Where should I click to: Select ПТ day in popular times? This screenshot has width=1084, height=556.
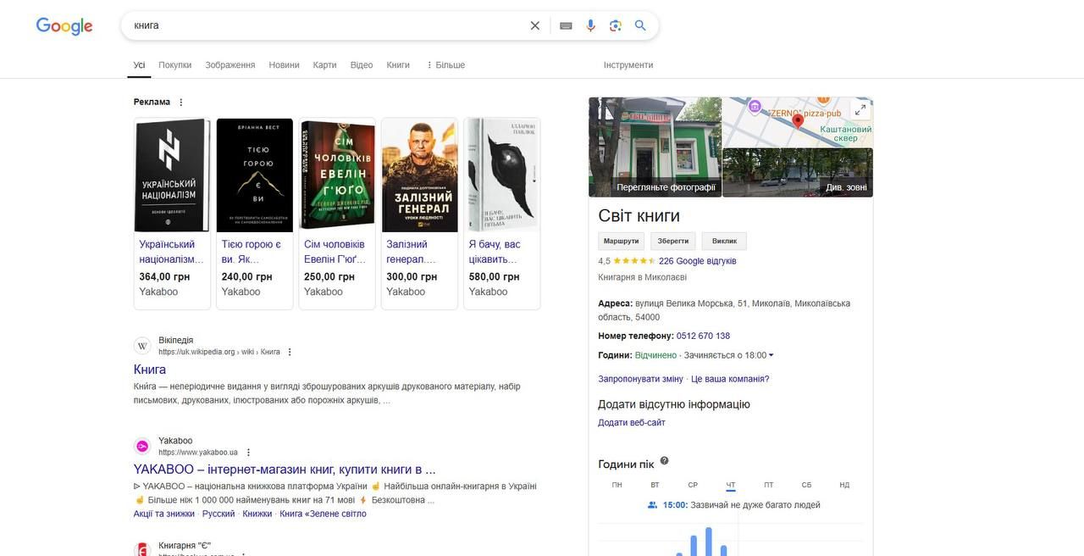[x=768, y=485]
